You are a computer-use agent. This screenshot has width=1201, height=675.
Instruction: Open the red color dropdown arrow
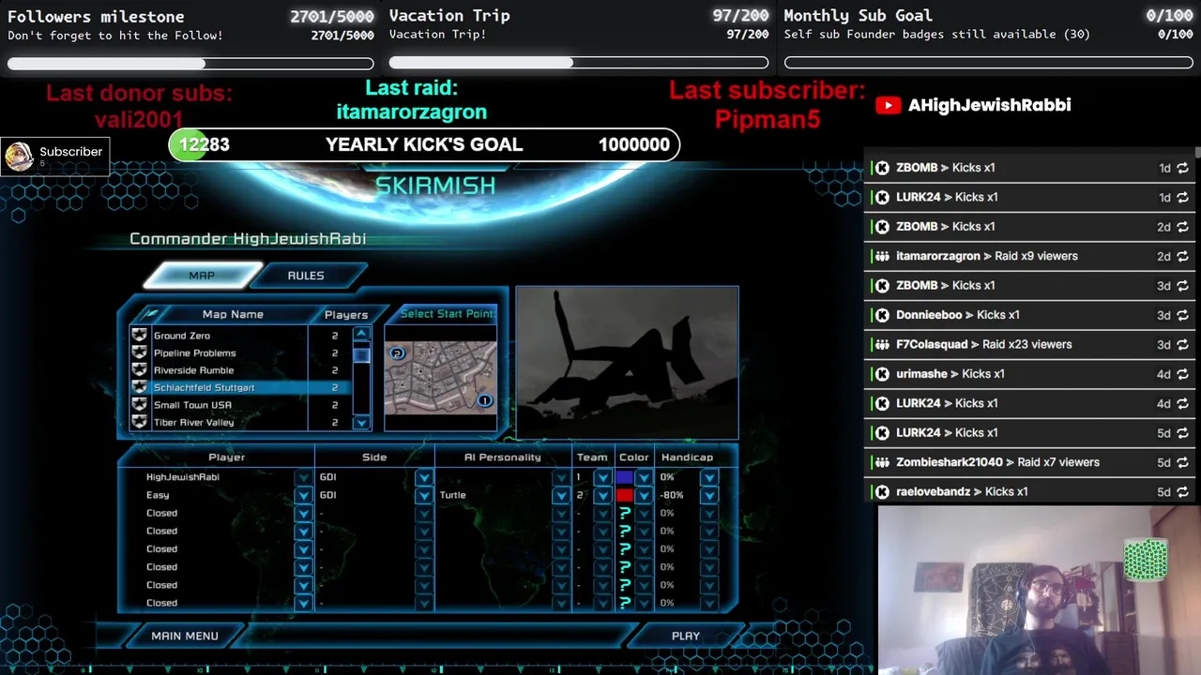[x=644, y=495]
